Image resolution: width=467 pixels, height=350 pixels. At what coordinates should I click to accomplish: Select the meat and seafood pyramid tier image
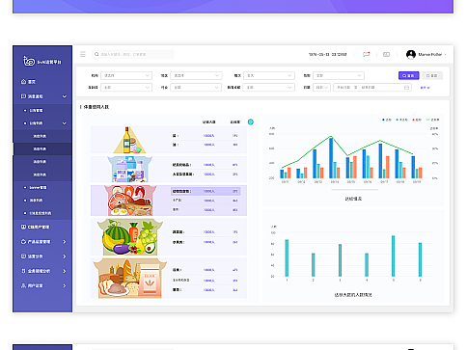tap(130, 201)
